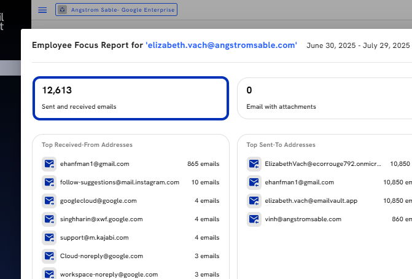The height and width of the screenshot is (279, 412).
Task: Click the Top Received-From Addresses heading
Action: [87, 145]
